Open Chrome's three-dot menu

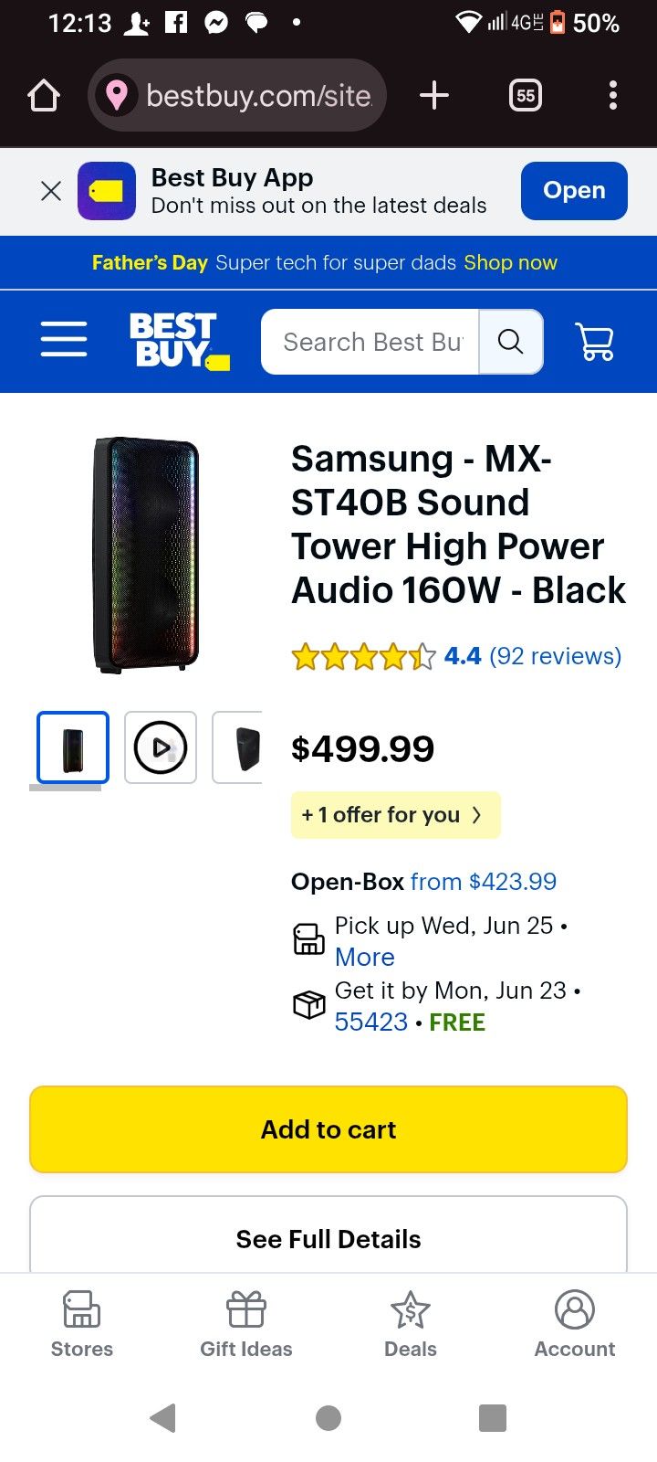pyautogui.click(x=612, y=94)
